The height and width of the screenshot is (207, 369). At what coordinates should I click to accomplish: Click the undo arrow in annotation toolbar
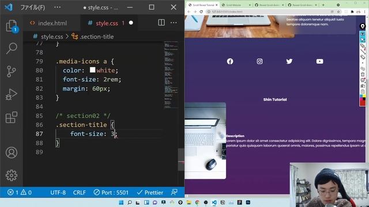(363, 69)
